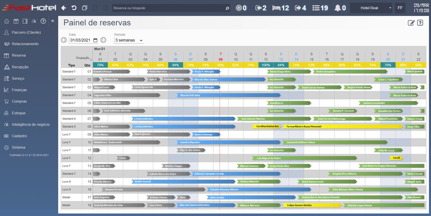Screen dimensions: 431x216
Task: Open check-ins indicator showing 2
Action: [x=261, y=8]
